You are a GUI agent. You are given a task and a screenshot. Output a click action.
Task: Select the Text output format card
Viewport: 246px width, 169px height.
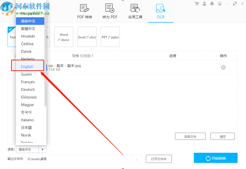(x=12, y=37)
